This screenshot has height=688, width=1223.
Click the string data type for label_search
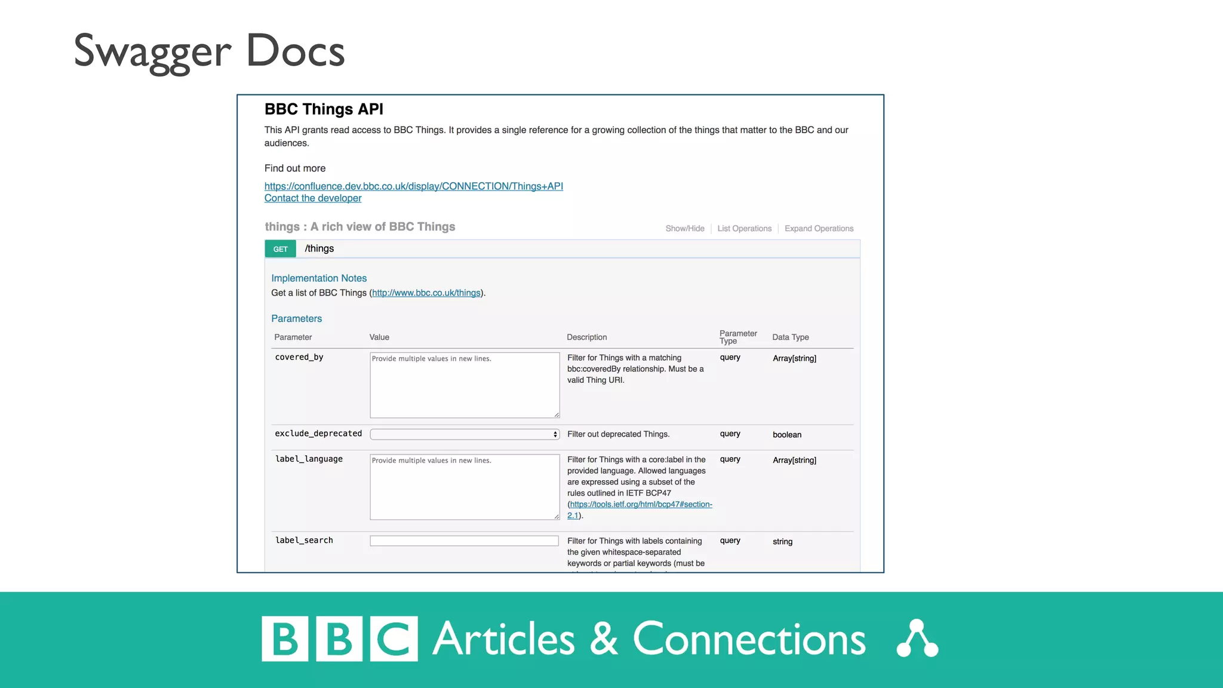click(x=782, y=542)
